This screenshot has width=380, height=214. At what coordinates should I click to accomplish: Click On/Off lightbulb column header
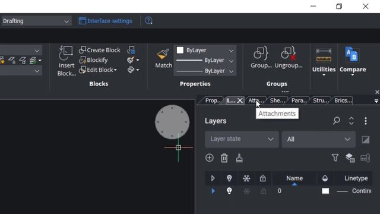tap(229, 178)
